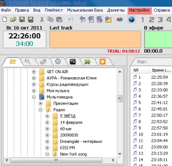Open playlist with the open-folder toolbar icon
This screenshot has width=172, height=166.
(13, 20)
